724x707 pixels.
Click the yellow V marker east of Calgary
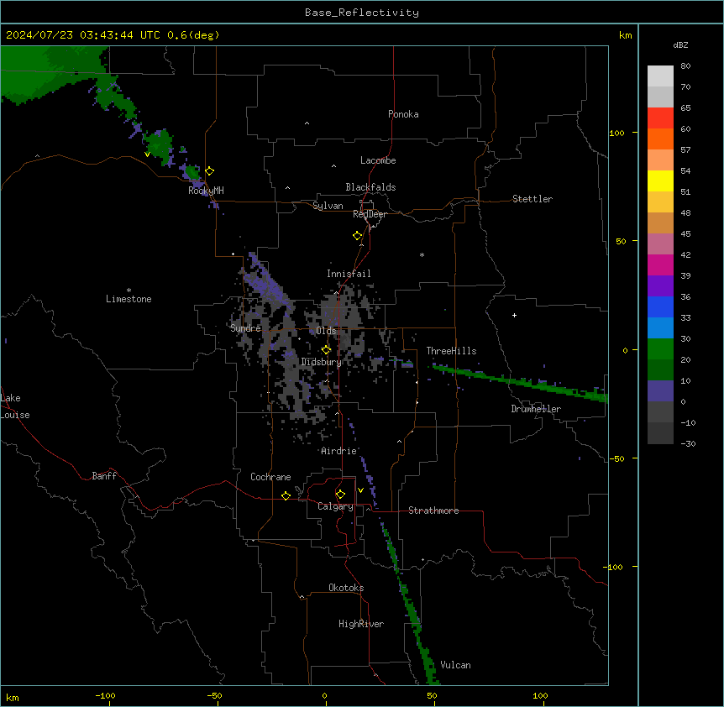(x=360, y=490)
